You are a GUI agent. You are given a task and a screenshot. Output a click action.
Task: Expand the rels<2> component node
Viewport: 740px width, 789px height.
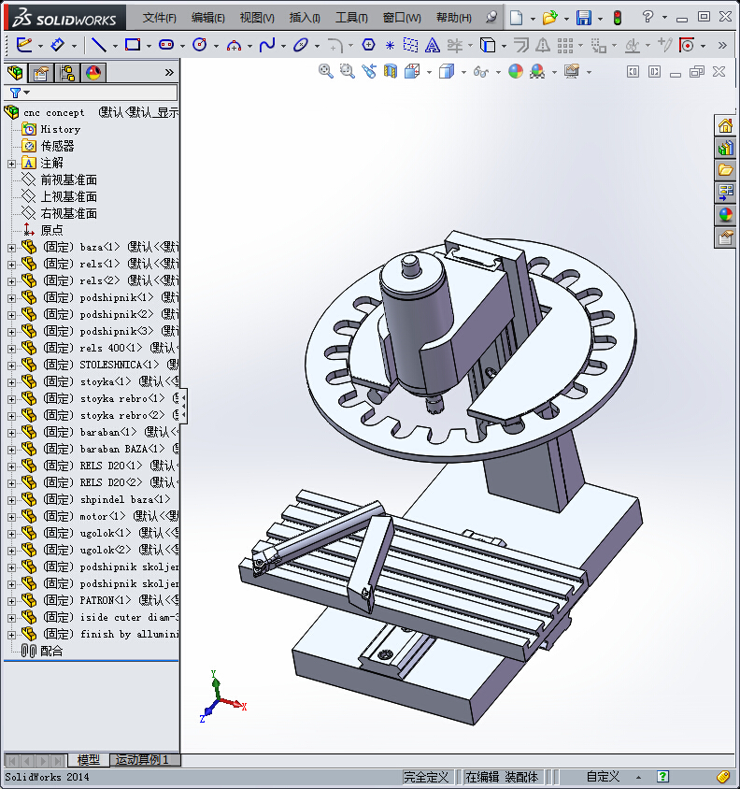point(11,281)
